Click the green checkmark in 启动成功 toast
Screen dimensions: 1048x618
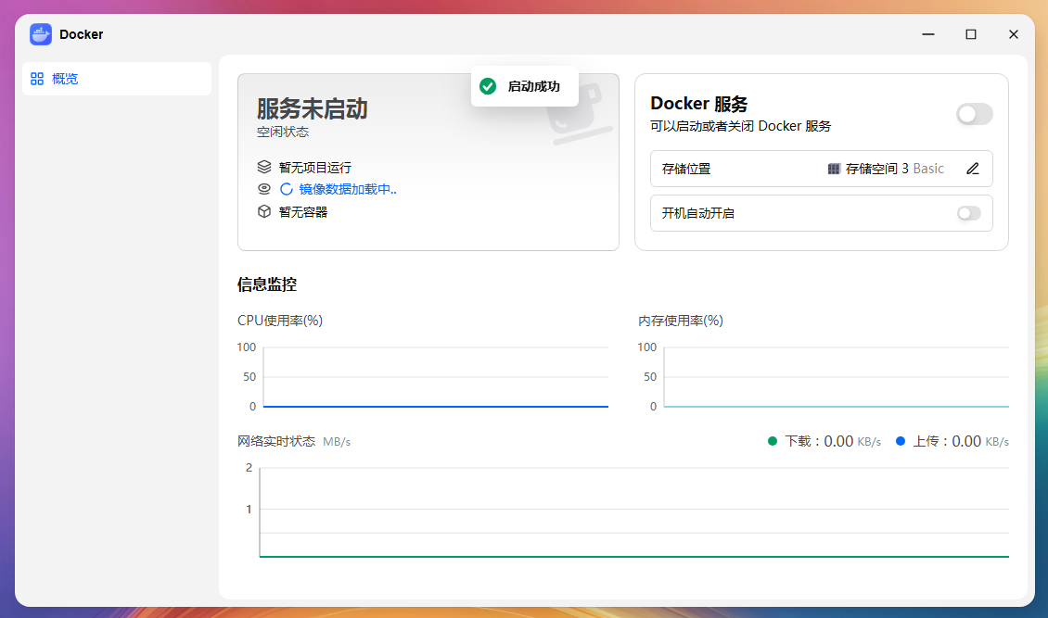pyautogui.click(x=488, y=86)
